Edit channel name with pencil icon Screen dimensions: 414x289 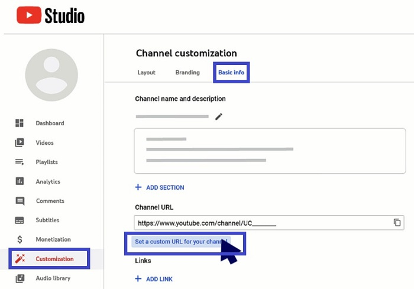click(219, 116)
